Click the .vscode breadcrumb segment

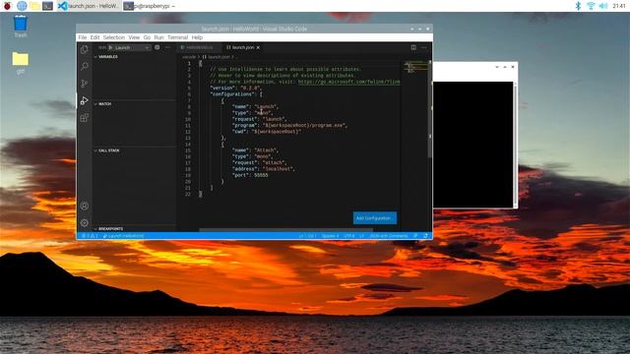click(x=189, y=57)
